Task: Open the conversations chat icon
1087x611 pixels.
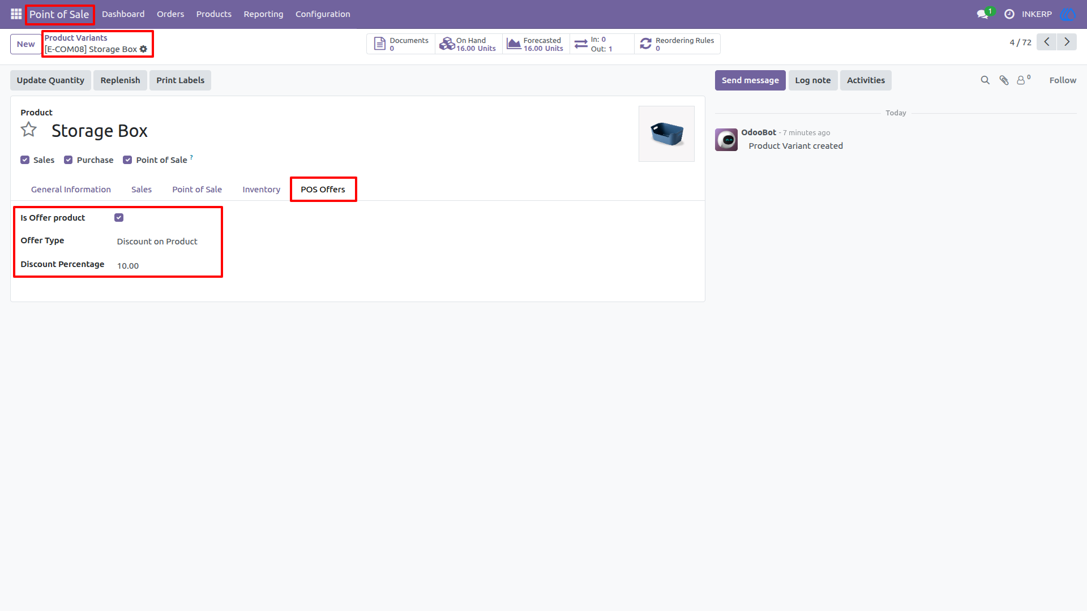Action: click(983, 14)
